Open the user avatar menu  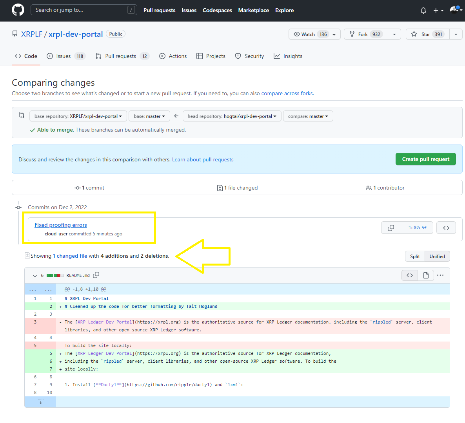point(456,10)
